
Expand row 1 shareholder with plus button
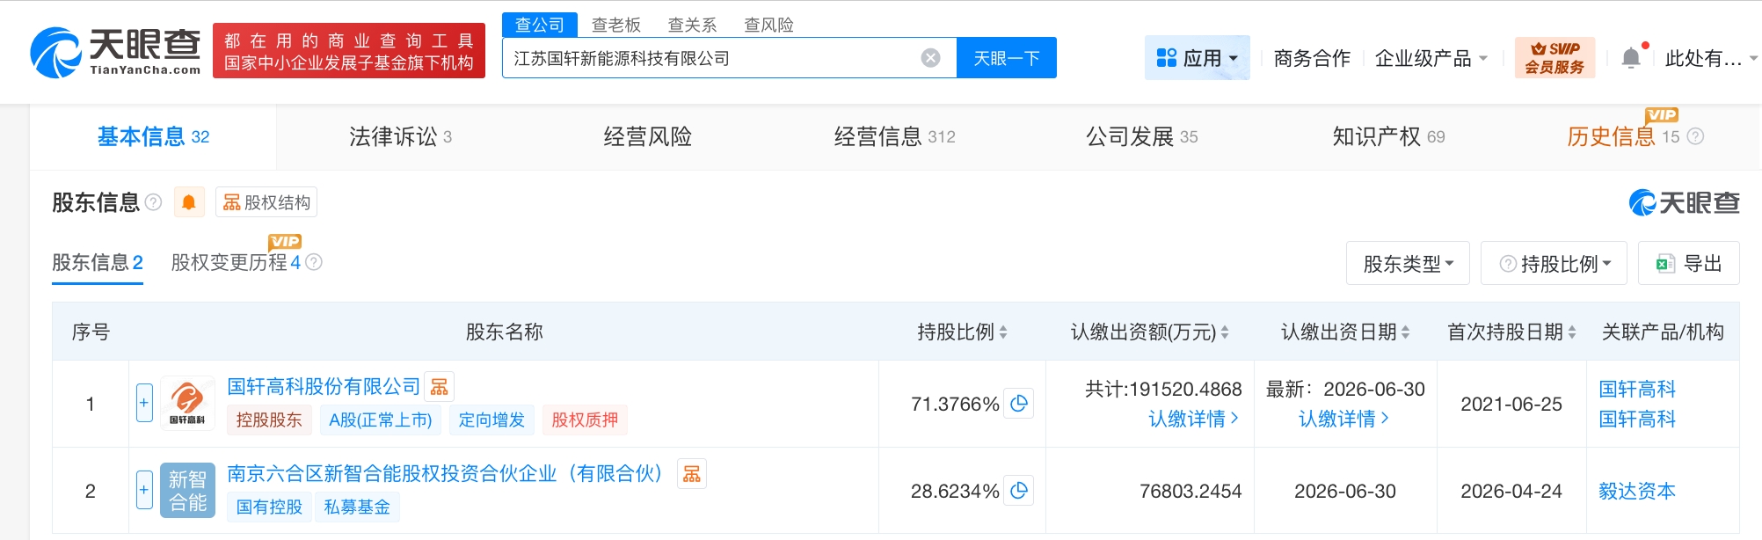click(145, 403)
